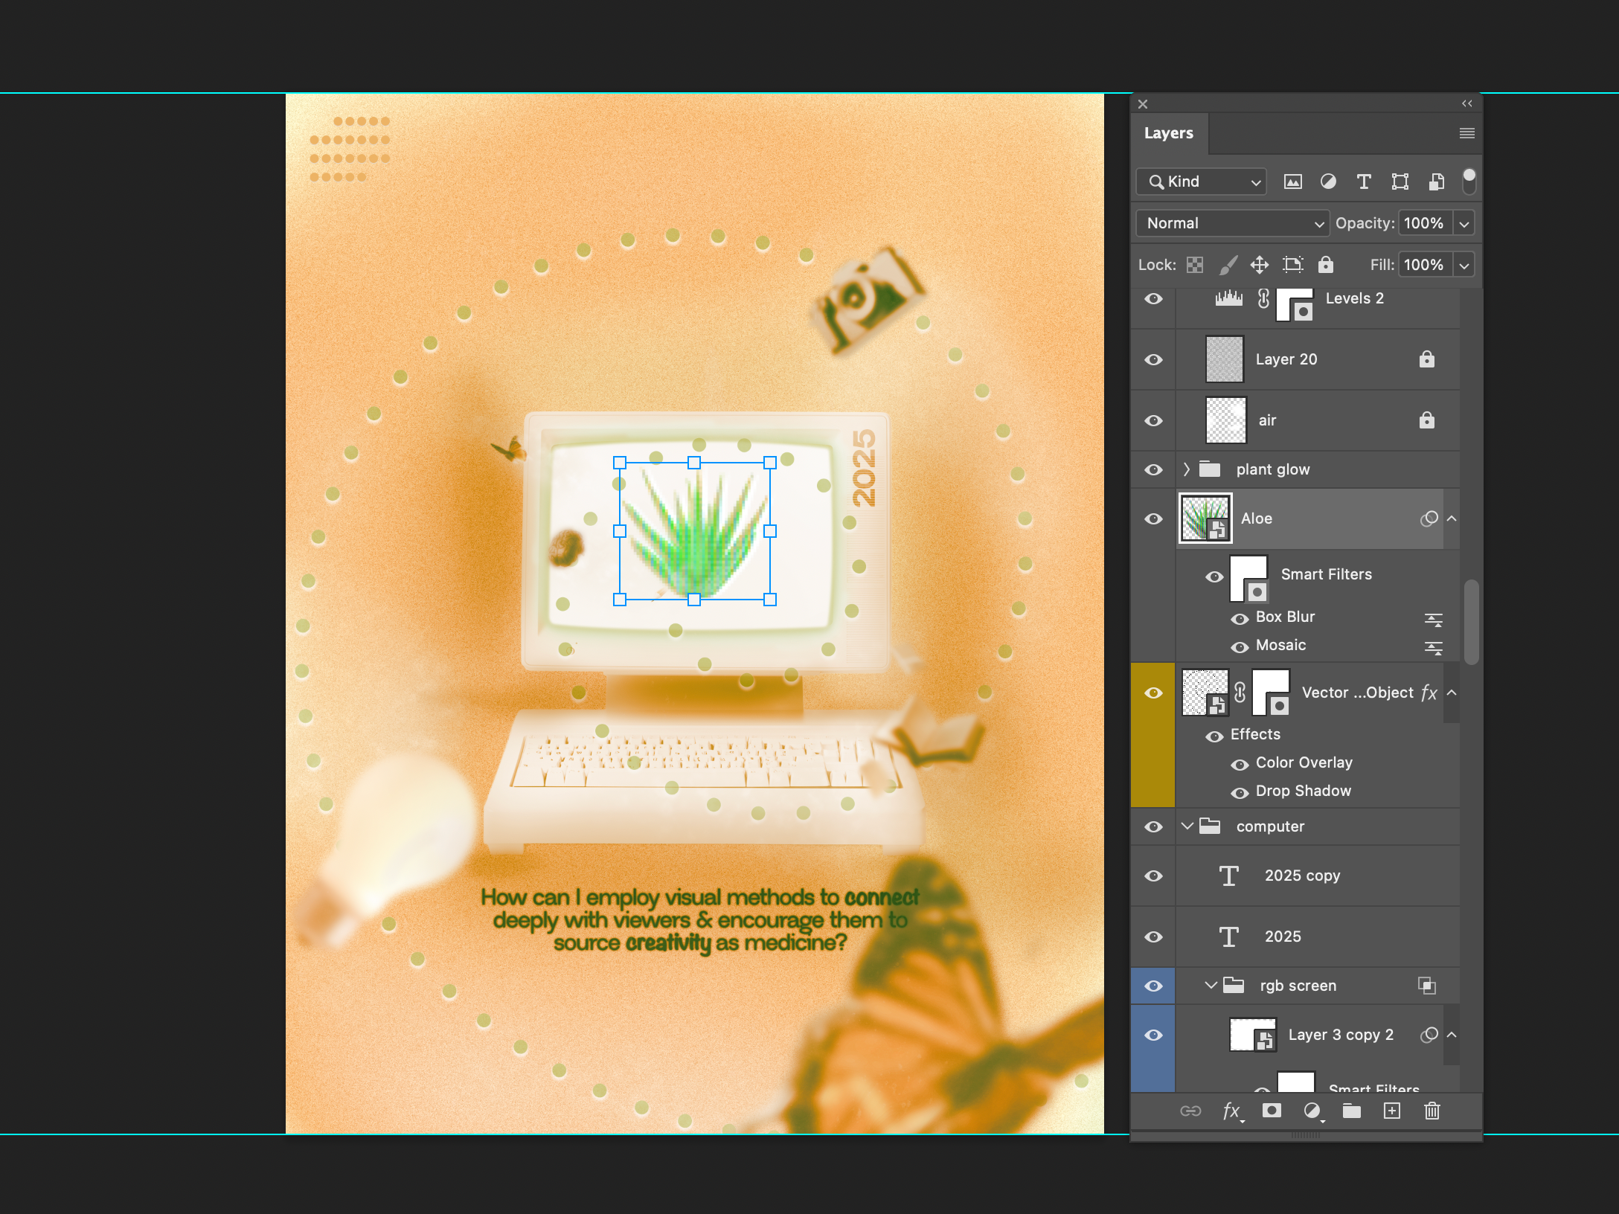Click the Opacity 100% value field

click(x=1424, y=223)
